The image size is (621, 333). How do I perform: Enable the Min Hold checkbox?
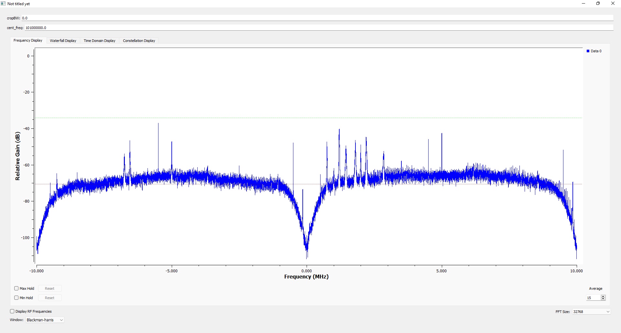[x=16, y=298]
